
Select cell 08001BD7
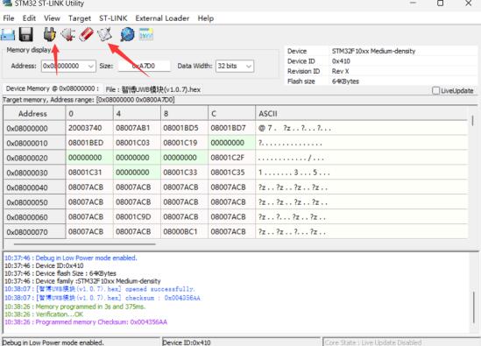pos(231,128)
